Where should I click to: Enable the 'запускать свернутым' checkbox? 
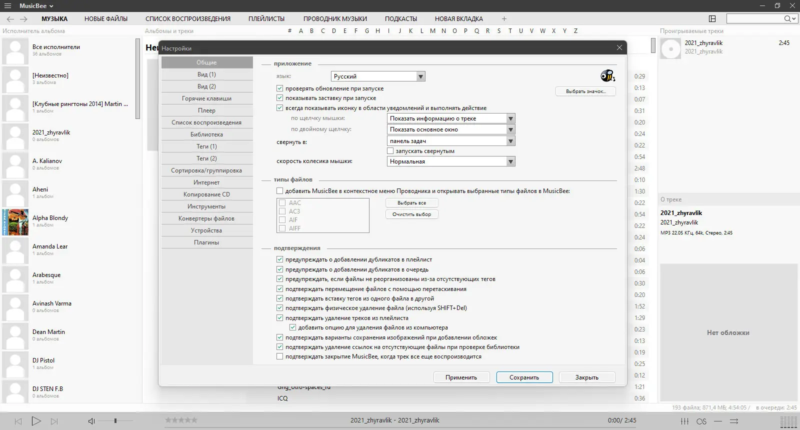390,151
